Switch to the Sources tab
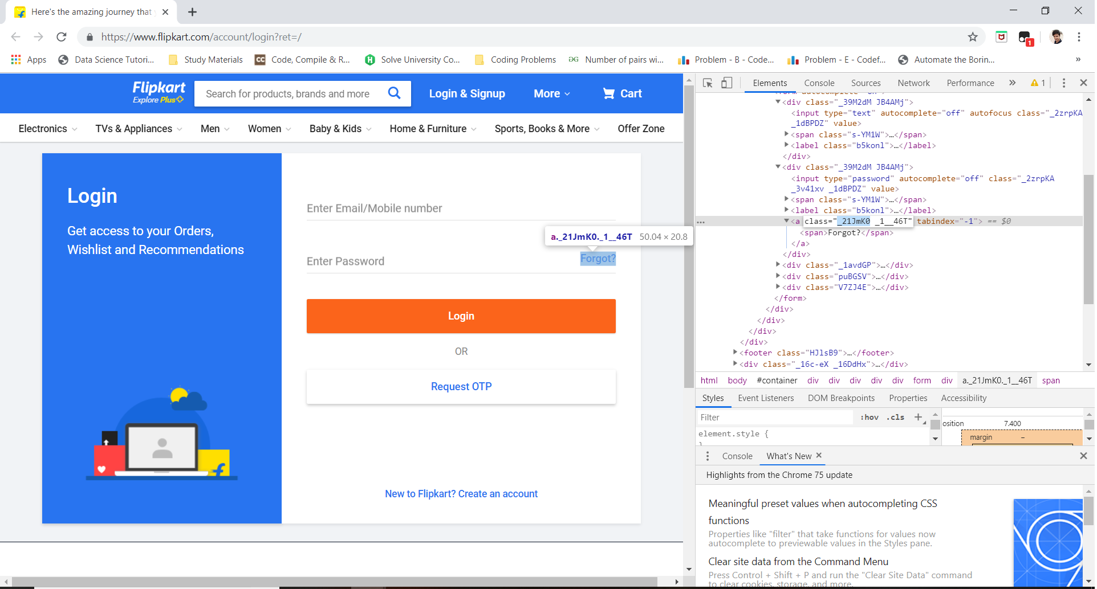The width and height of the screenshot is (1097, 589). point(866,83)
